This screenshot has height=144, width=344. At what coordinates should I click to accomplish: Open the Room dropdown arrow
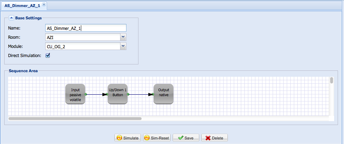pos(123,37)
